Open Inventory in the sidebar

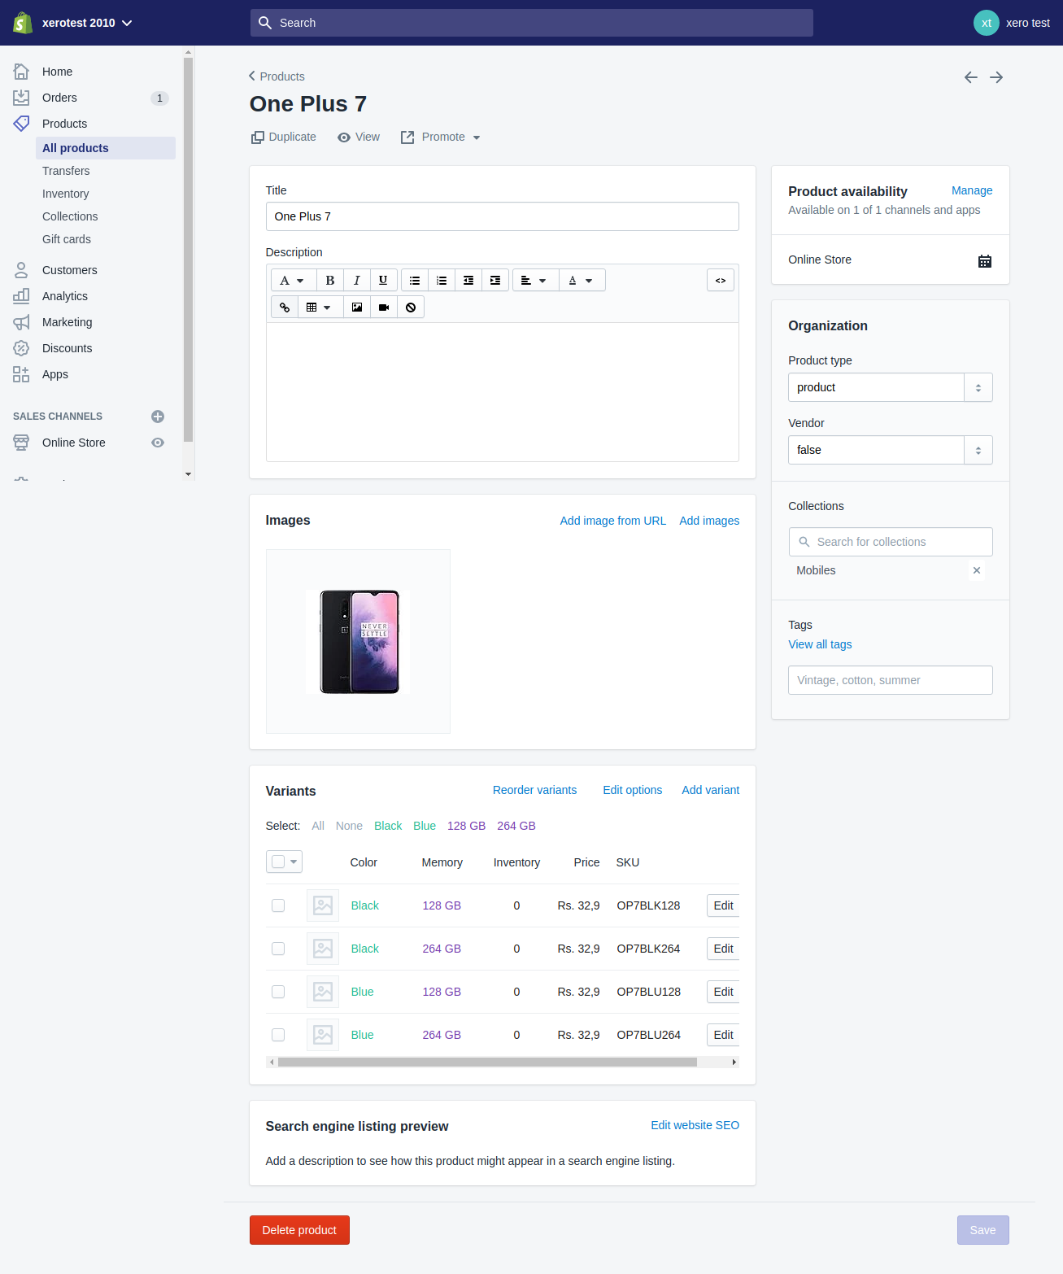pyautogui.click(x=66, y=194)
